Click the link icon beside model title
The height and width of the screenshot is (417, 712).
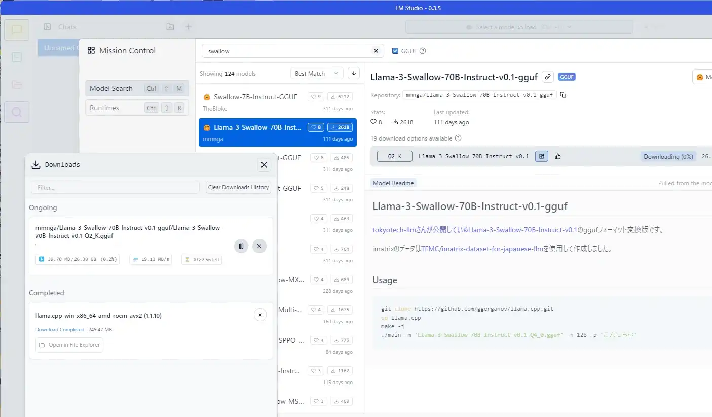coord(547,77)
